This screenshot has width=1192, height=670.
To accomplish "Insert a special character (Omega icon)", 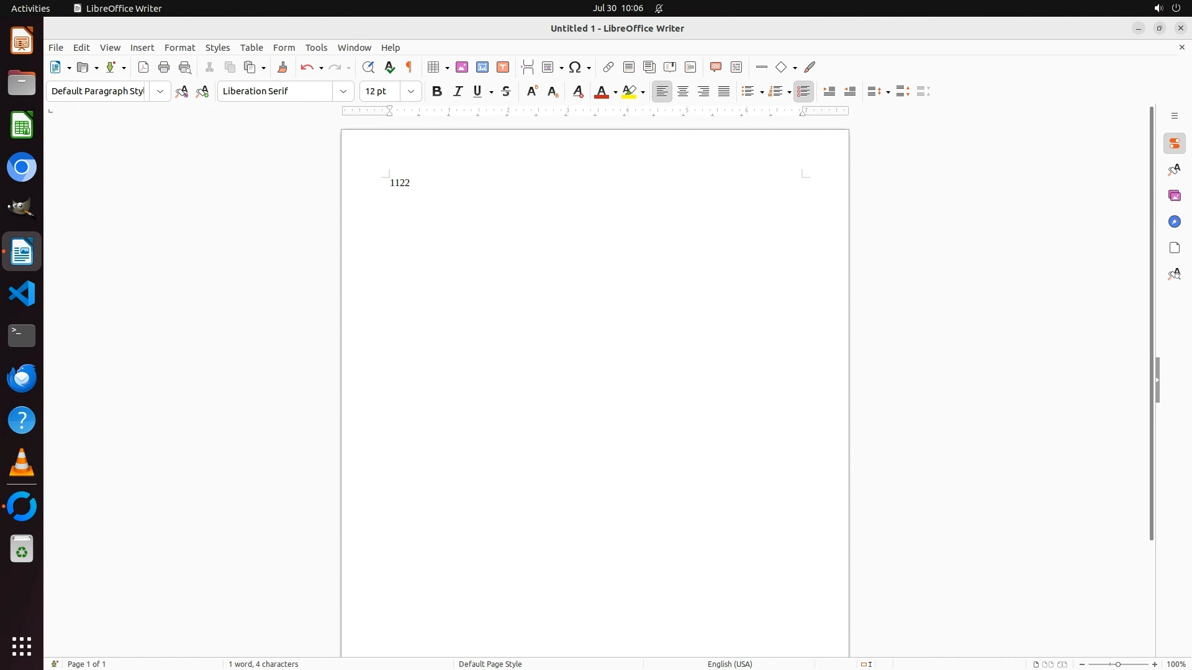I will pos(576,67).
